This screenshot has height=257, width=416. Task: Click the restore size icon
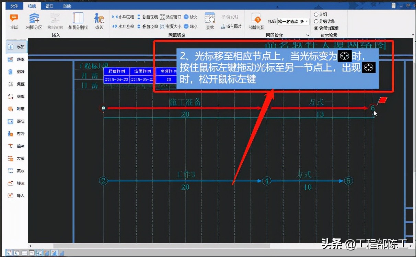tap(162, 26)
